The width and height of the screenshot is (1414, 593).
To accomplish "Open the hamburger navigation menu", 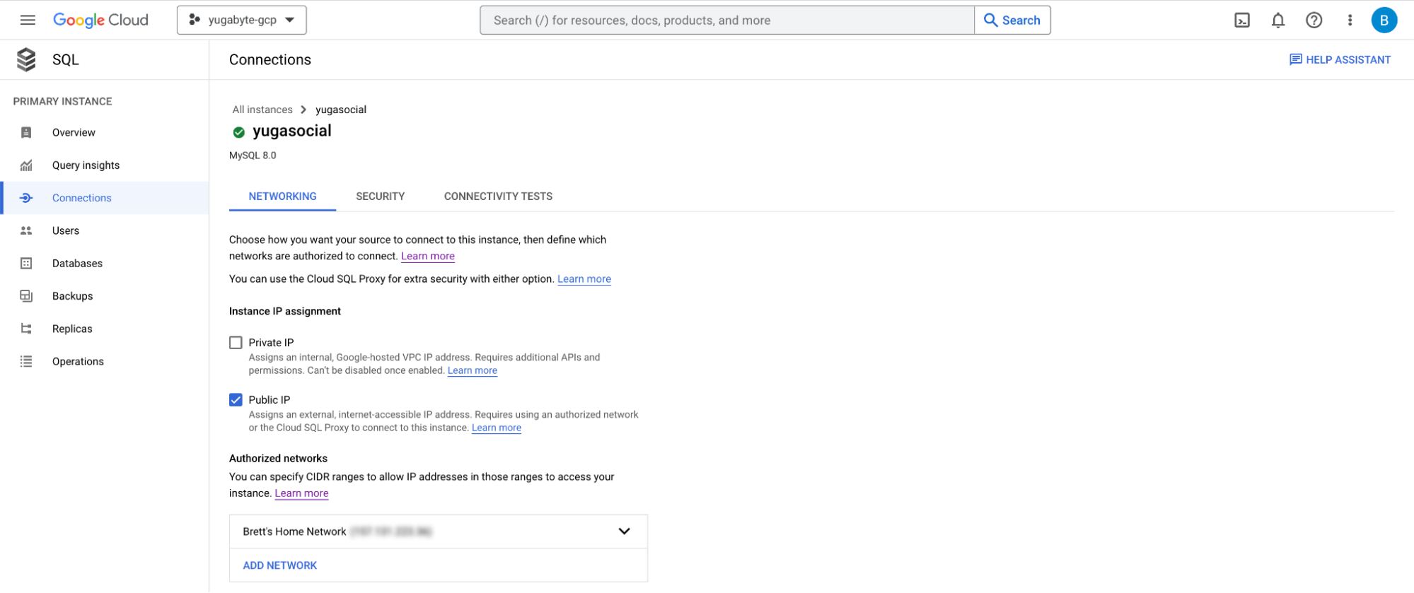I will [x=28, y=20].
